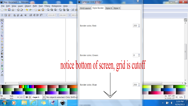Select the Gradient tool
Screen dimensions: 188x106
[x=2, y=69]
